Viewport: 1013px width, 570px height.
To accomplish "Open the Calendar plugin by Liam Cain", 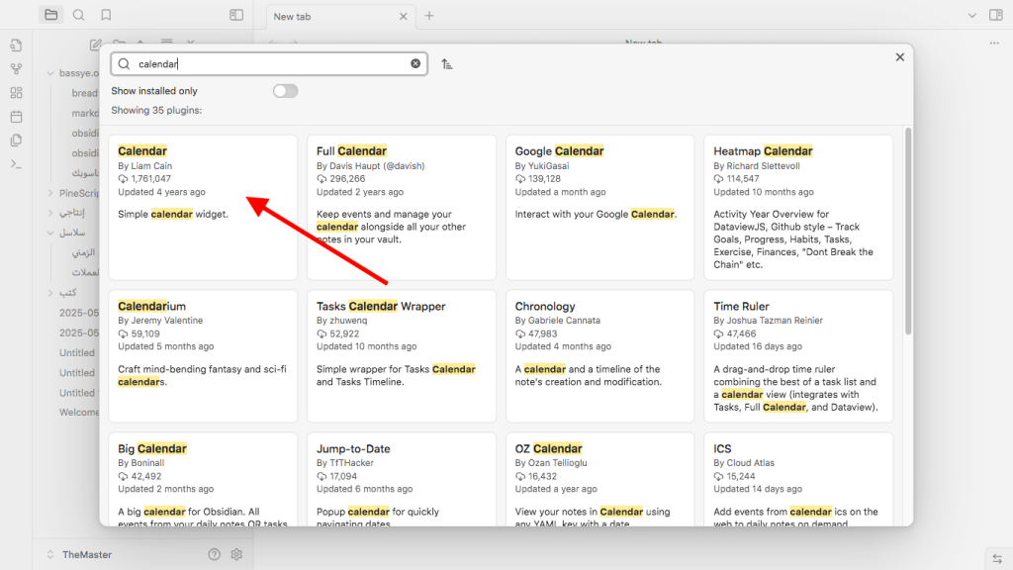I will pyautogui.click(x=203, y=208).
